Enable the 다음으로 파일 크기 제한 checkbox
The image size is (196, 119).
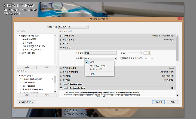tap(121, 58)
